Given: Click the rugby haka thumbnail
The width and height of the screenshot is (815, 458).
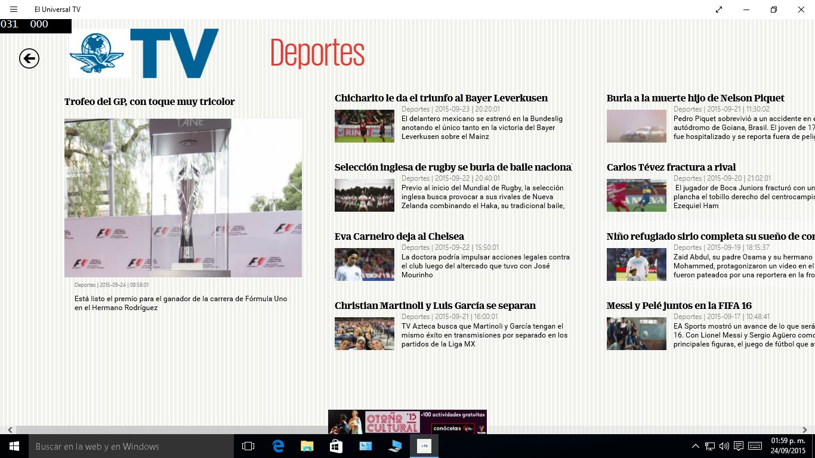Looking at the screenshot, I should point(365,195).
